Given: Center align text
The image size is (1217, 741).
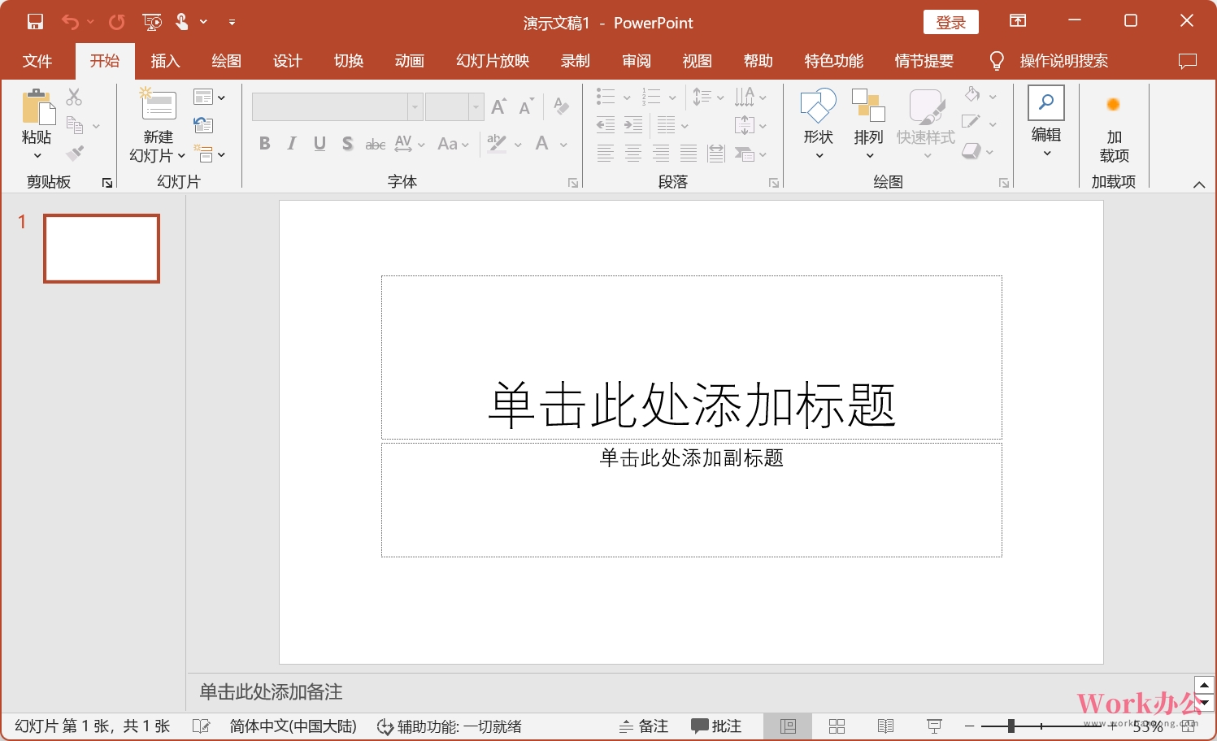Looking at the screenshot, I should pyautogui.click(x=633, y=153).
